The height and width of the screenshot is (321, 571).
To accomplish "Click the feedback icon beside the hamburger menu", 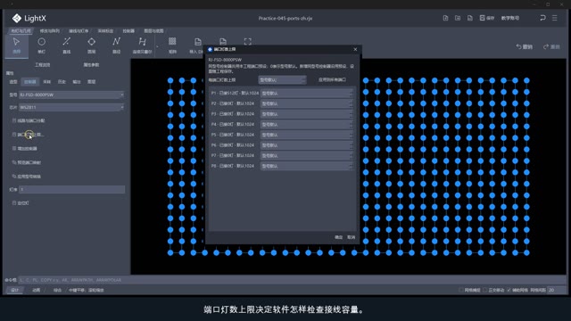I will [542, 18].
